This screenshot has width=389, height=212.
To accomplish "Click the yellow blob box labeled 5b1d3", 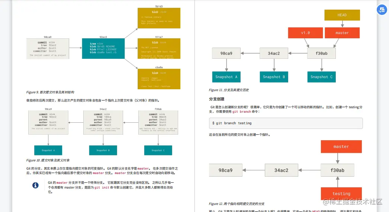I will (159, 18).
